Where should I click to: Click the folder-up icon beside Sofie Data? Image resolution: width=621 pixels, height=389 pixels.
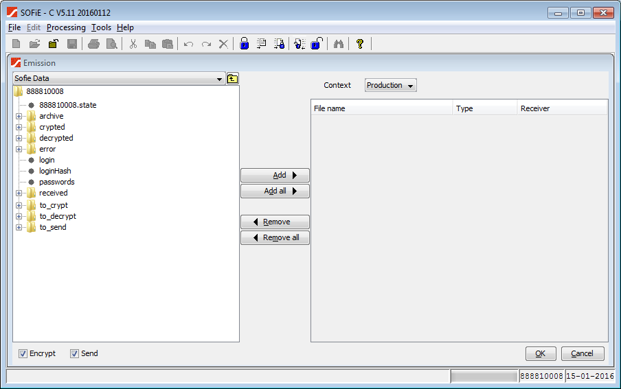pyautogui.click(x=233, y=78)
